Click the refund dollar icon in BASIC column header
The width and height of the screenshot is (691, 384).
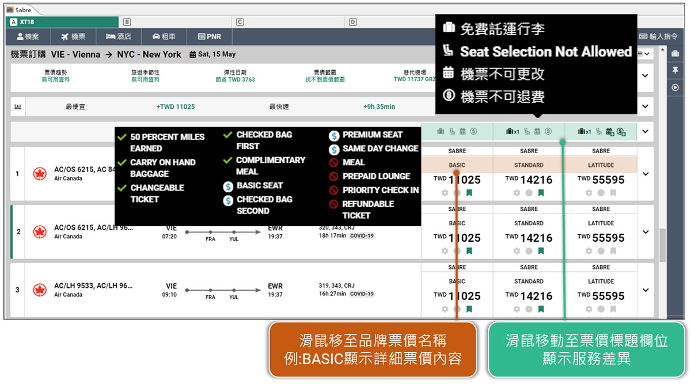tap(473, 131)
